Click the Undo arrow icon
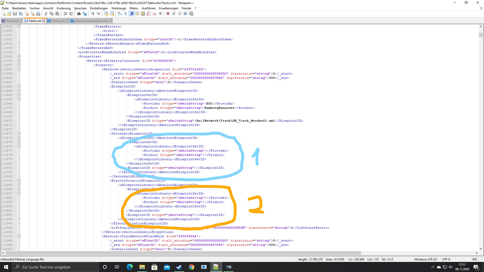Screen dimensions: 484x272 pos(65,14)
